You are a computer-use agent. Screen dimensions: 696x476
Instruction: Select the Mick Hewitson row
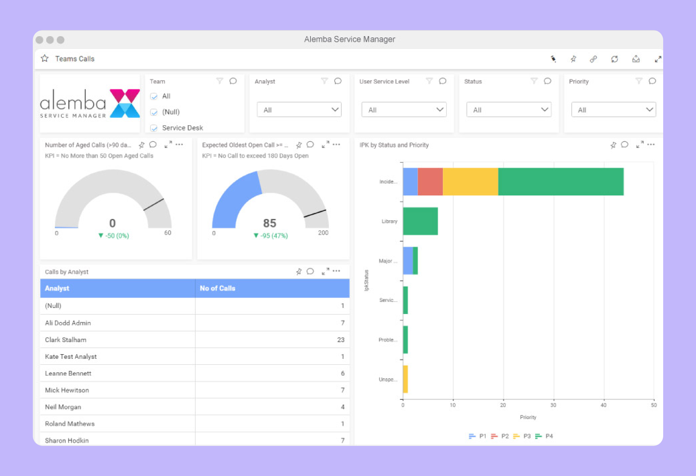[x=195, y=390]
